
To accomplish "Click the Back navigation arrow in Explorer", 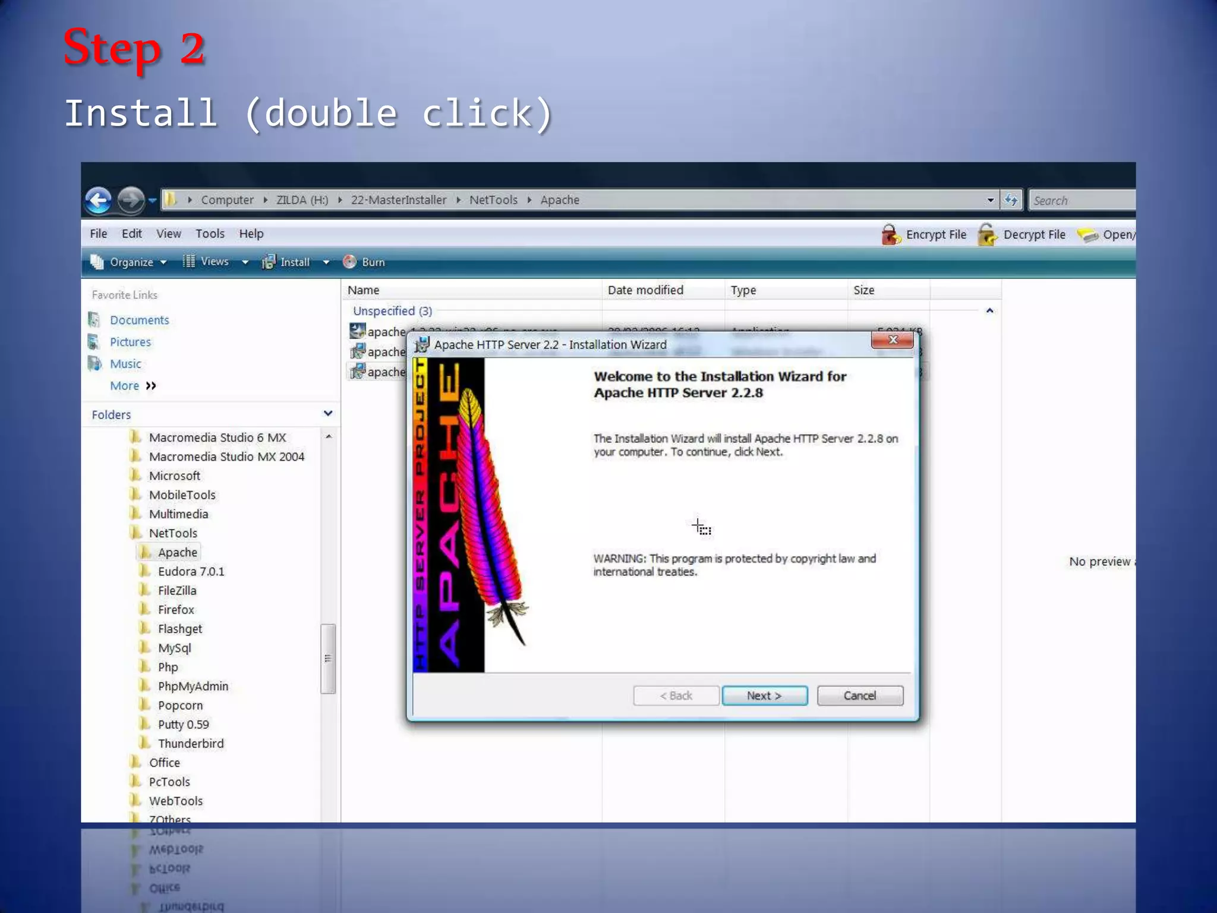I will point(98,200).
